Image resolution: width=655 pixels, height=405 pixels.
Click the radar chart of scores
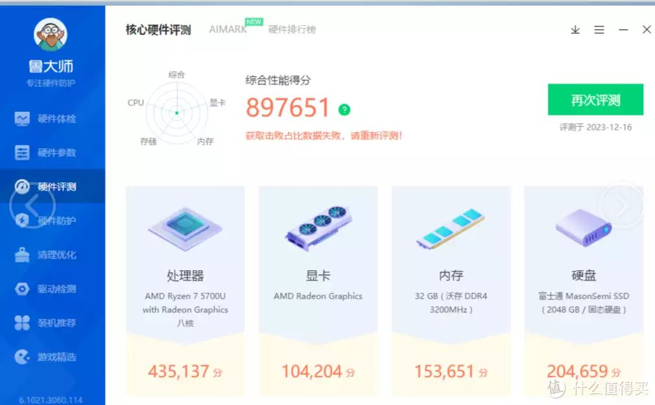coord(176,113)
